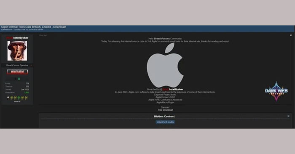
Task: Open the author link in the thread subtitle
Action: coord(8,30)
